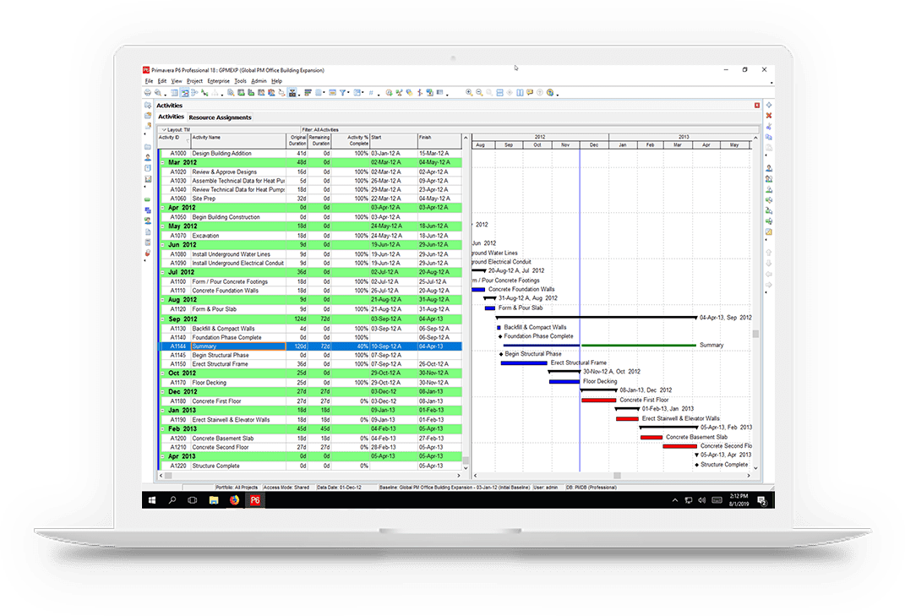Open the Admin menu
Image resolution: width=905 pixels, height=616 pixels.
[259, 81]
